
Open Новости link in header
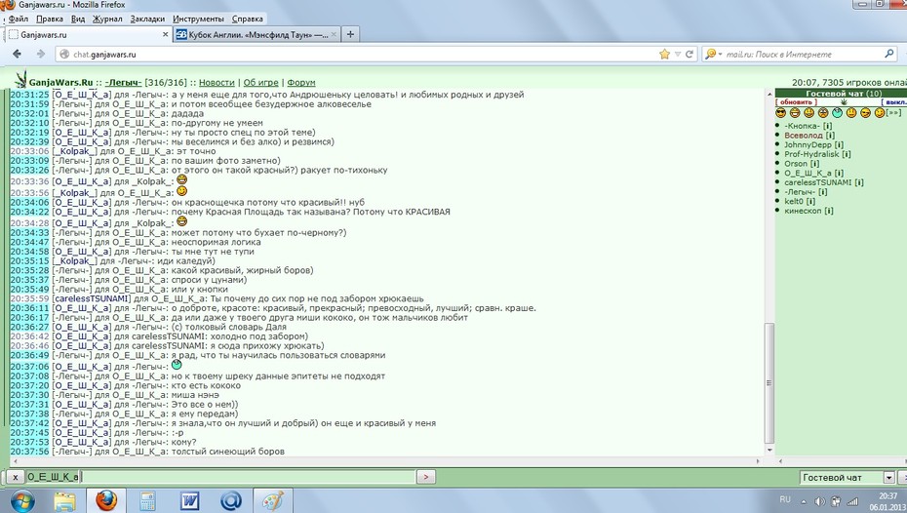click(217, 83)
